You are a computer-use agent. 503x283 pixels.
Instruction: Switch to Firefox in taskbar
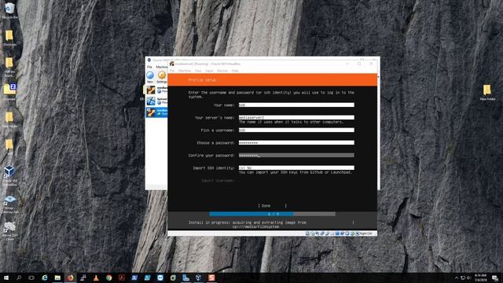tap(70, 277)
